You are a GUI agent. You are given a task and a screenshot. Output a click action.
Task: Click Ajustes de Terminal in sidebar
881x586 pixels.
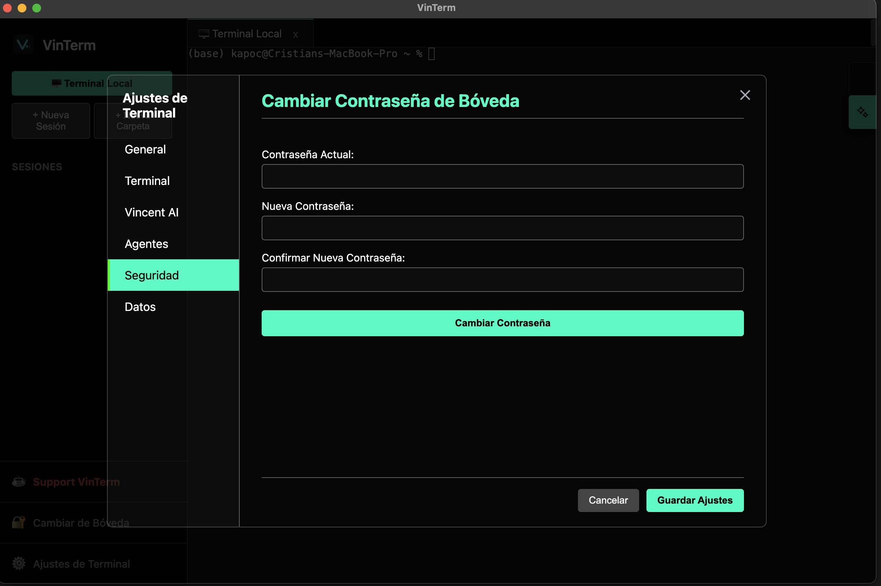tap(81, 564)
